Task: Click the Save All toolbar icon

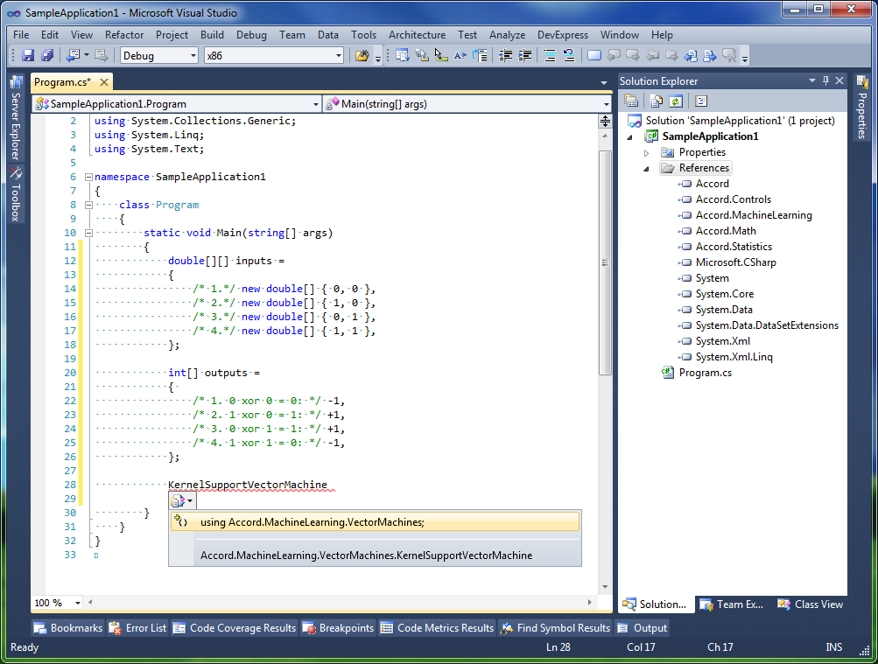Action: 46,56
